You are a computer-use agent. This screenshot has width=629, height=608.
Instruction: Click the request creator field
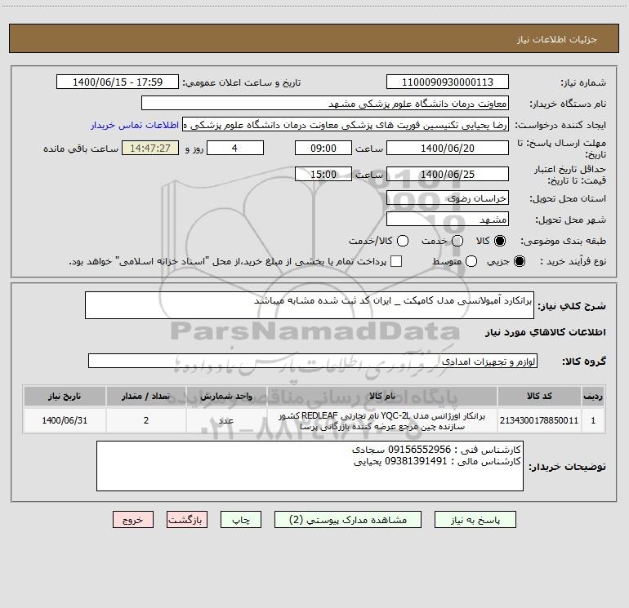[346, 125]
